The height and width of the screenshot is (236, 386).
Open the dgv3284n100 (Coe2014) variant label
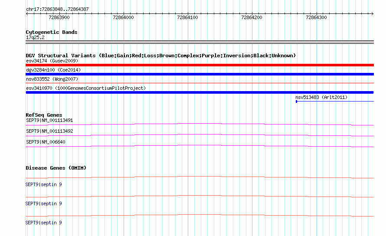tap(53, 70)
